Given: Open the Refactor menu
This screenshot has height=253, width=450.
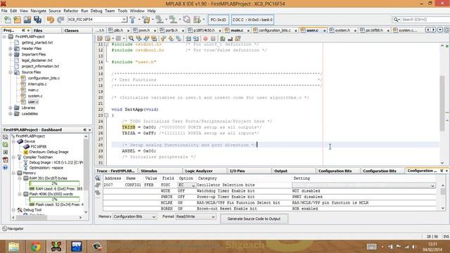Looking at the screenshot, I should [70, 11].
